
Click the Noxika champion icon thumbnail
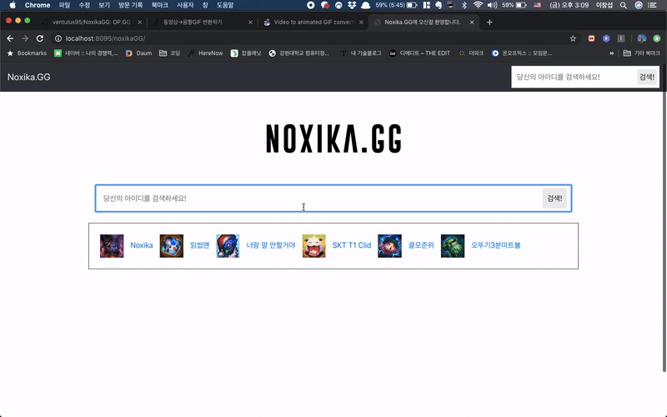[x=112, y=245]
